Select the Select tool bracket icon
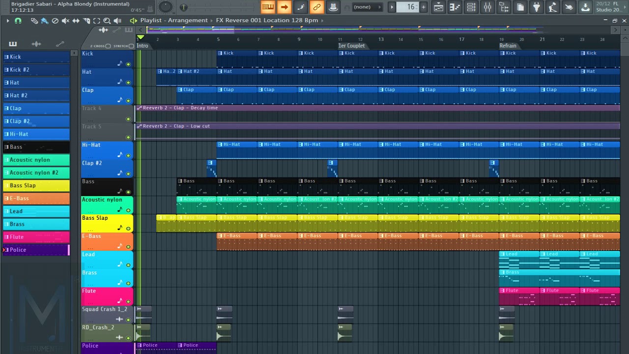Screen dimensions: 629x354 tap(97, 21)
